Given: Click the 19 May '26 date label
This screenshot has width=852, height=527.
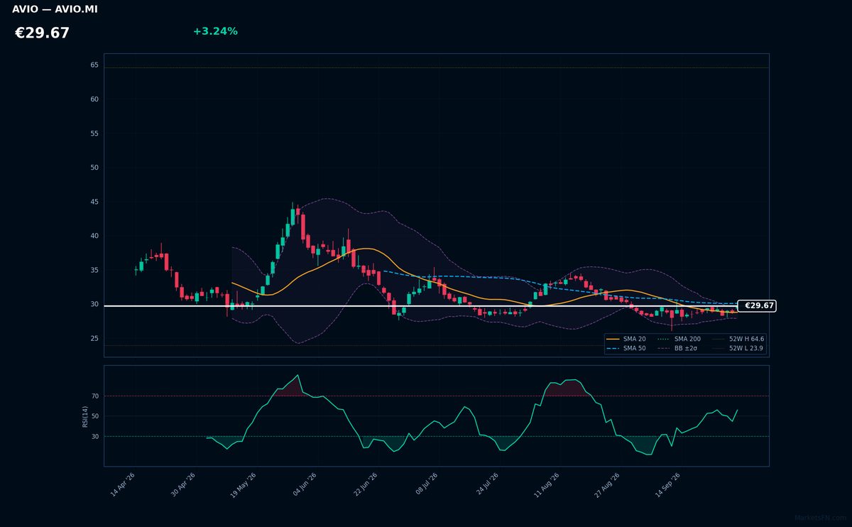Looking at the screenshot, I should pos(243,485).
